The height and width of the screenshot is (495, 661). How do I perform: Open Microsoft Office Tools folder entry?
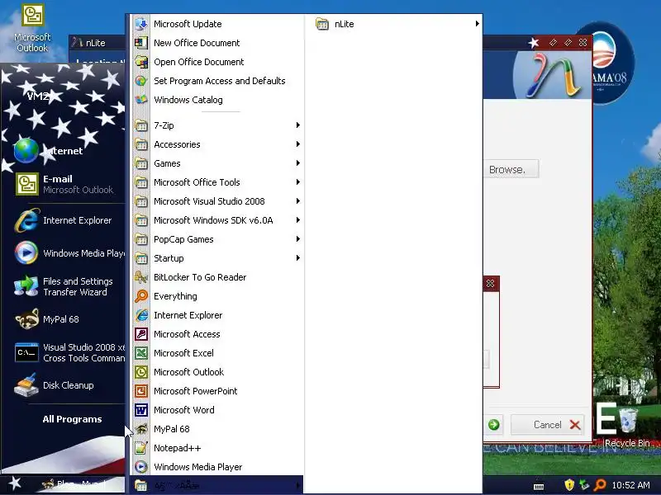point(218,181)
